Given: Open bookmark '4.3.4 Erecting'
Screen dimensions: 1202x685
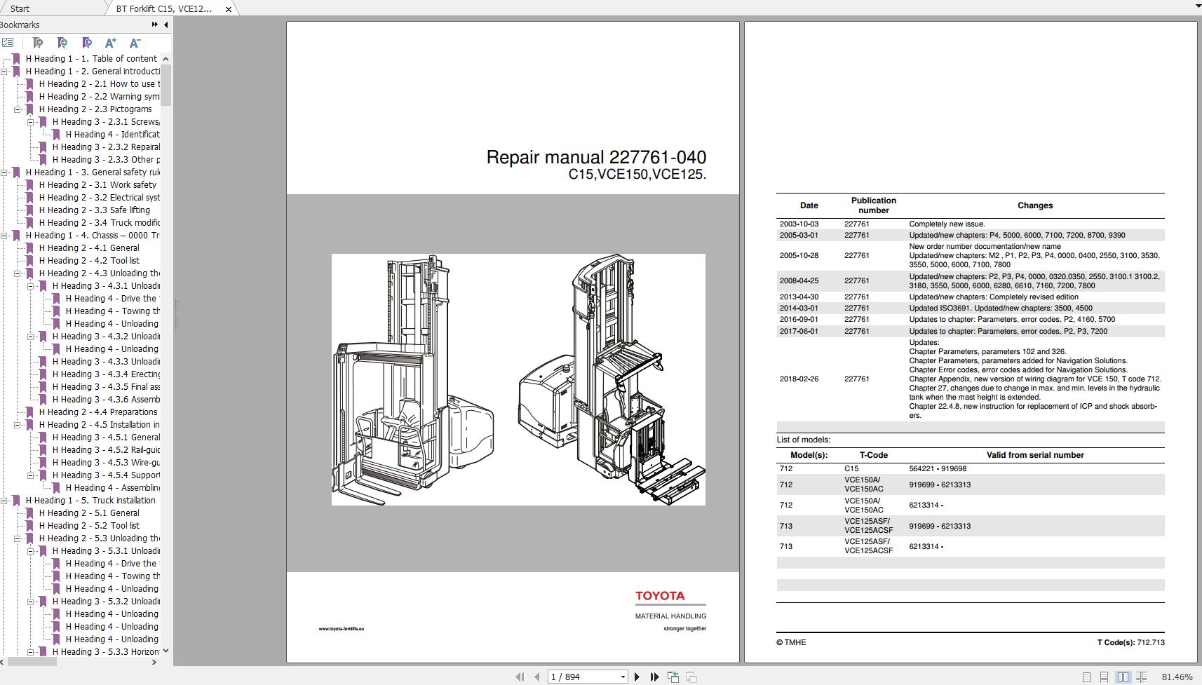Looking at the screenshot, I should coord(106,374).
